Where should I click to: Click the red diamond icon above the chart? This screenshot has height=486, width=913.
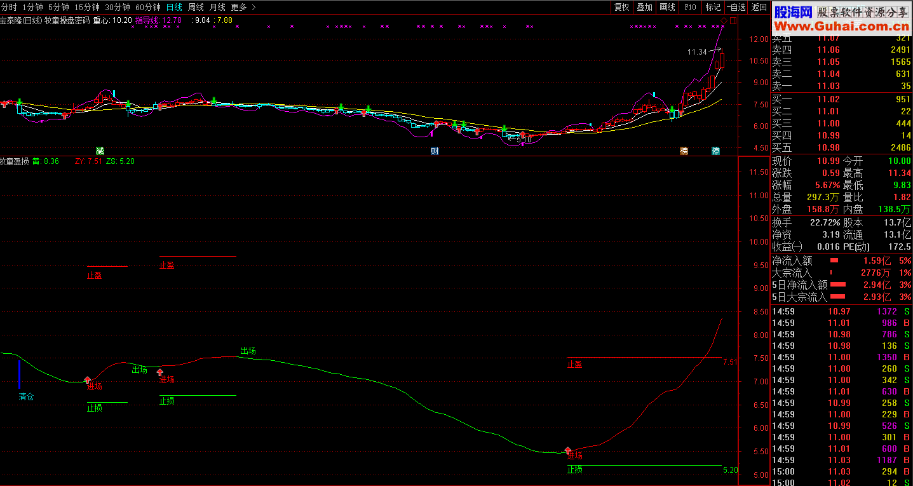click(724, 20)
